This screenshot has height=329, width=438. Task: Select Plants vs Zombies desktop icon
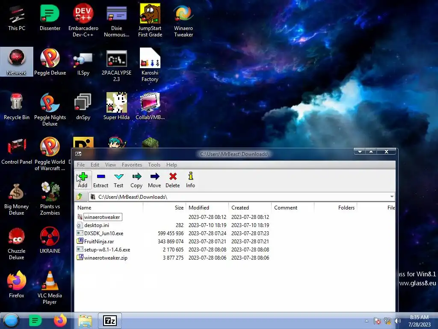(50, 199)
